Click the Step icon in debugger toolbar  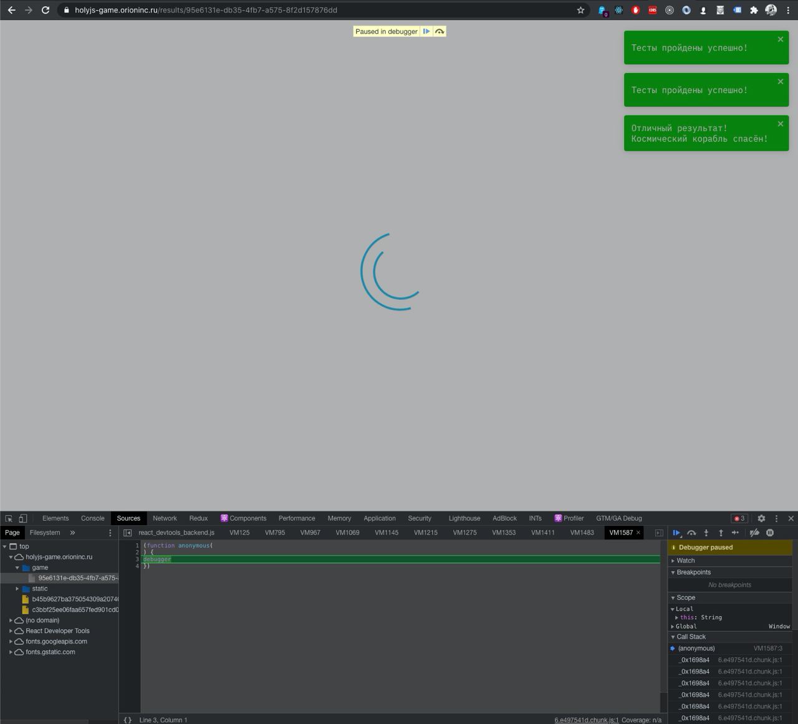tap(735, 533)
